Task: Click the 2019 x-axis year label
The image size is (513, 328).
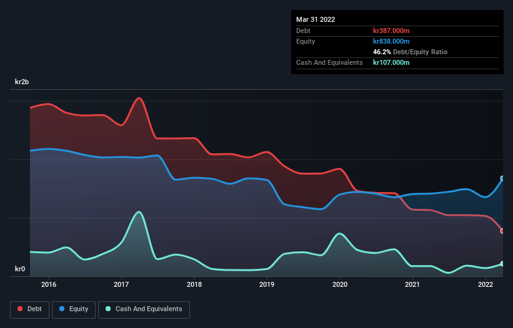Action: click(267, 284)
